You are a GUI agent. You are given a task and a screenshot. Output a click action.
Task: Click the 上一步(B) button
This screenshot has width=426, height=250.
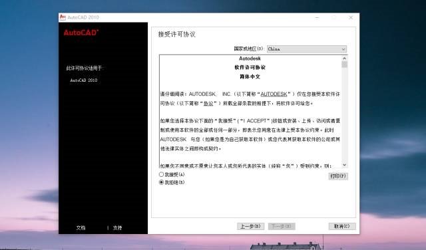pyautogui.click(x=250, y=226)
